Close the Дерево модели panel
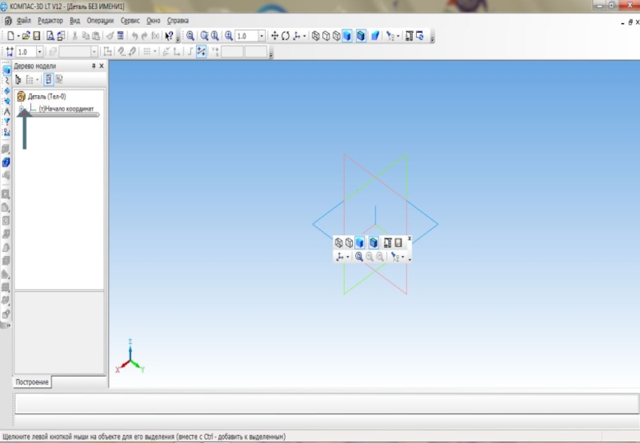Screen dimensions: 640x443 102,66
